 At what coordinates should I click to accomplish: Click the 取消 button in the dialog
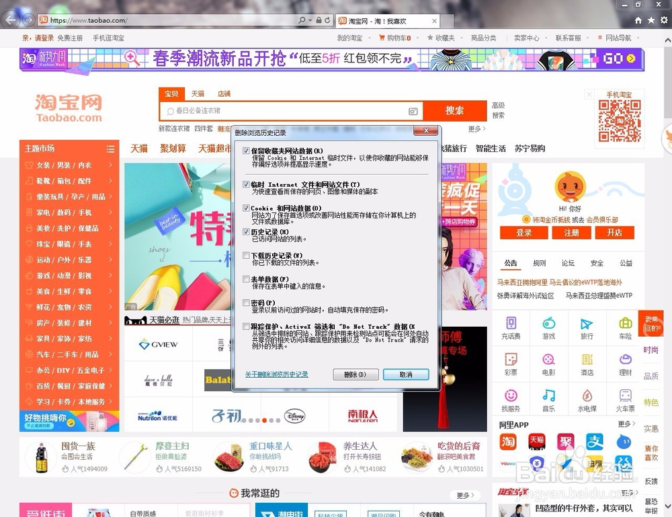pyautogui.click(x=406, y=374)
